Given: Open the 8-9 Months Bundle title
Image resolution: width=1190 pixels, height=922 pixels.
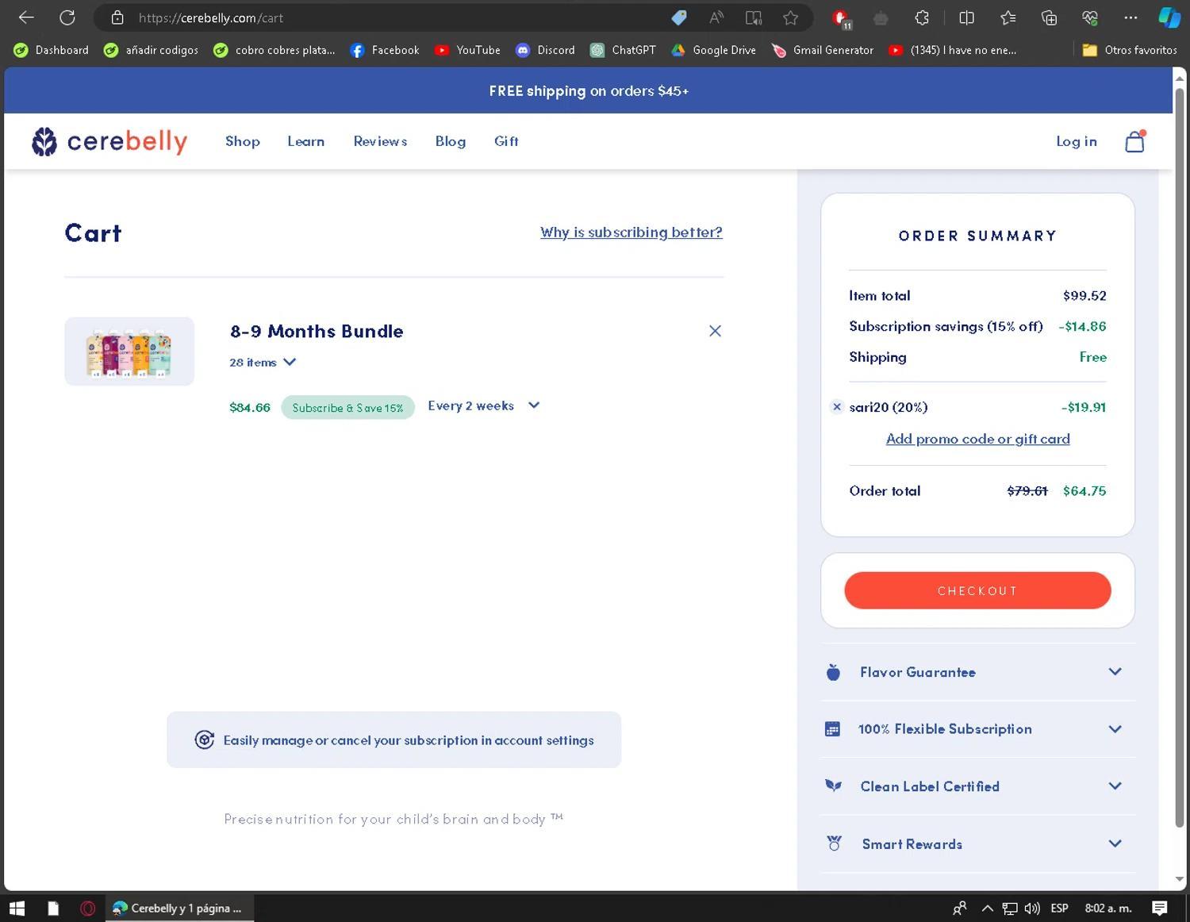Looking at the screenshot, I should [x=317, y=331].
